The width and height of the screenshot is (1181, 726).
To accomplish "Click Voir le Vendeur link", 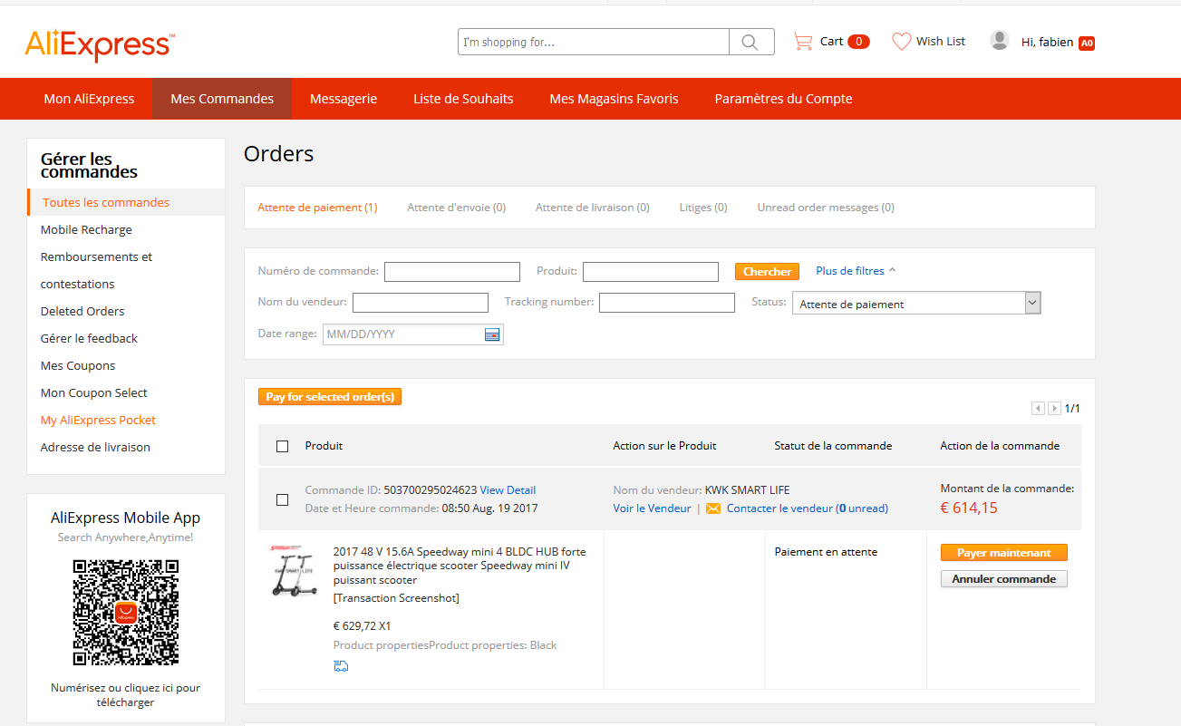I will [x=652, y=508].
